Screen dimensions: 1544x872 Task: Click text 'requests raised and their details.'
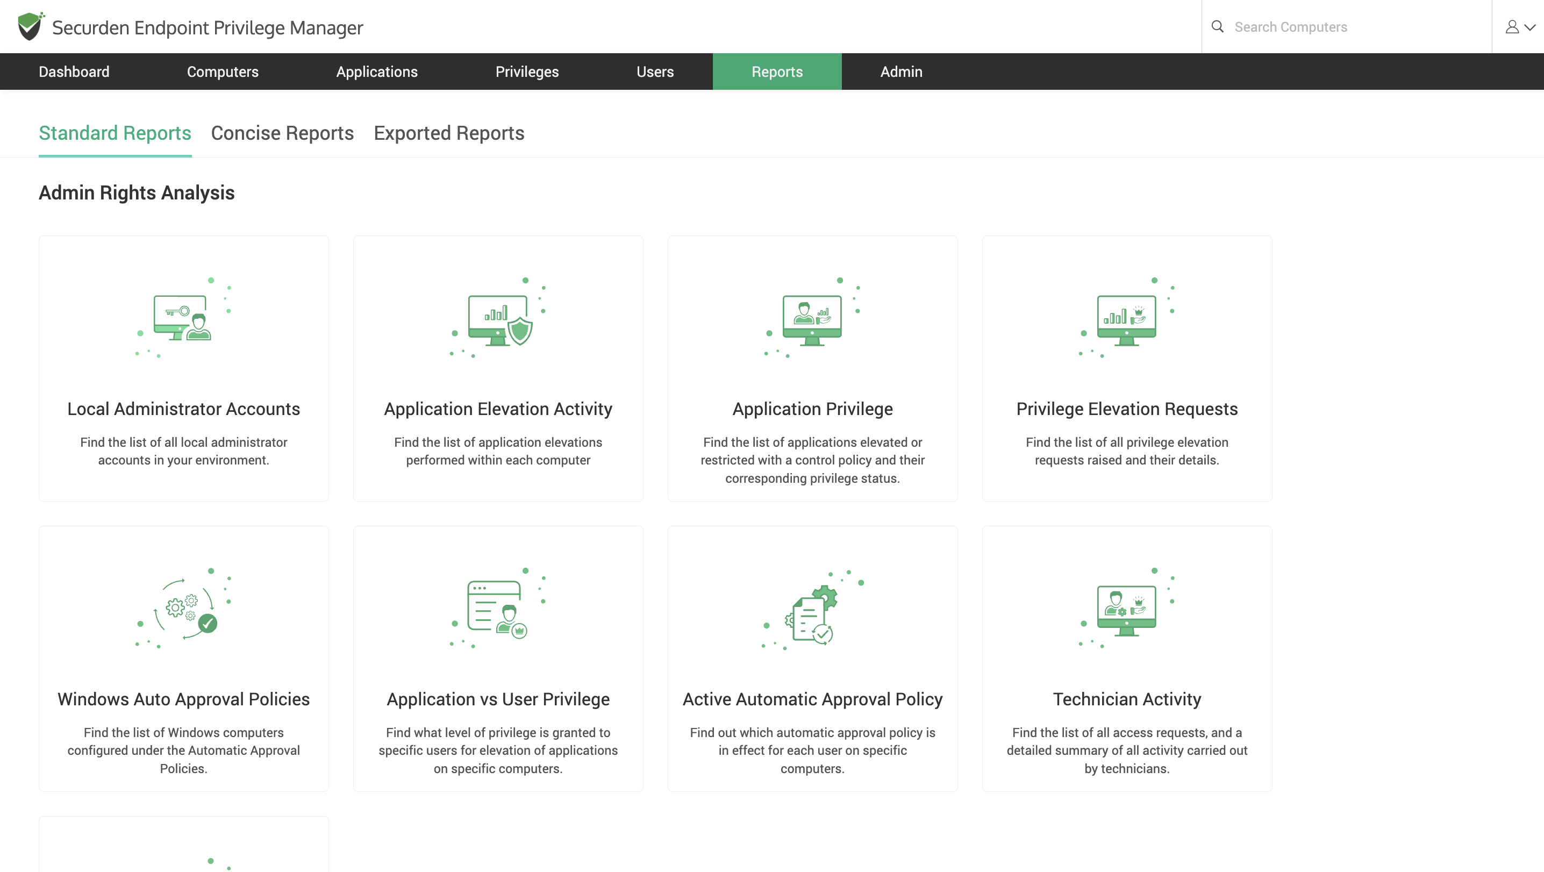(x=1127, y=460)
